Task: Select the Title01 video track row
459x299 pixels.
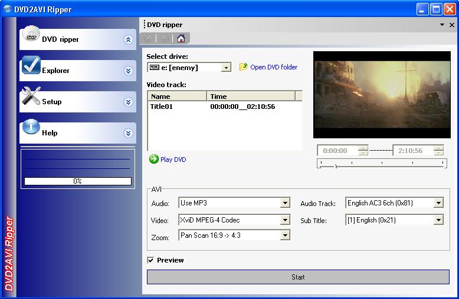Action: (x=225, y=107)
